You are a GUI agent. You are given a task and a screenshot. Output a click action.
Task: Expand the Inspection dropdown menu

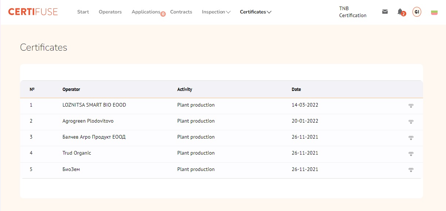pos(216,12)
